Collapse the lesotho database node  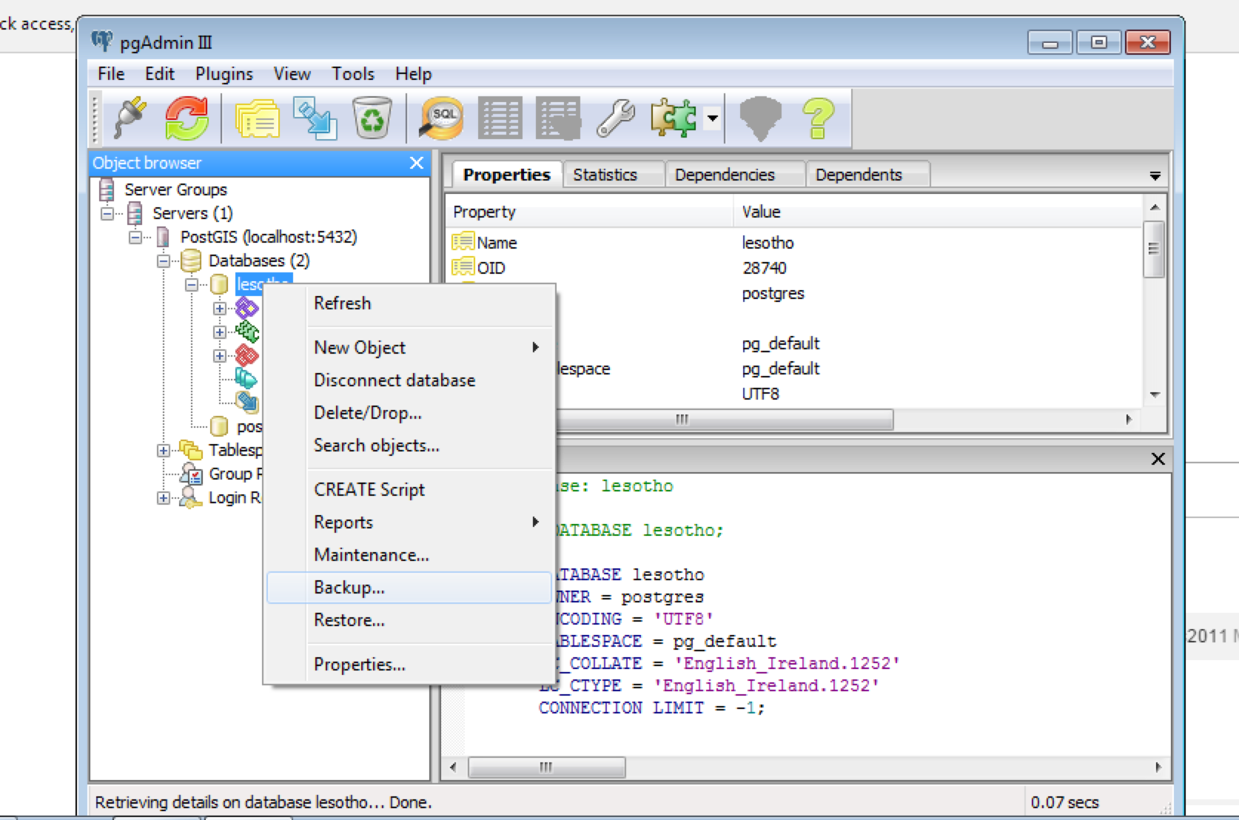192,284
